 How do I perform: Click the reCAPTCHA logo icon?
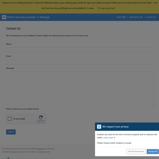click(41, 117)
